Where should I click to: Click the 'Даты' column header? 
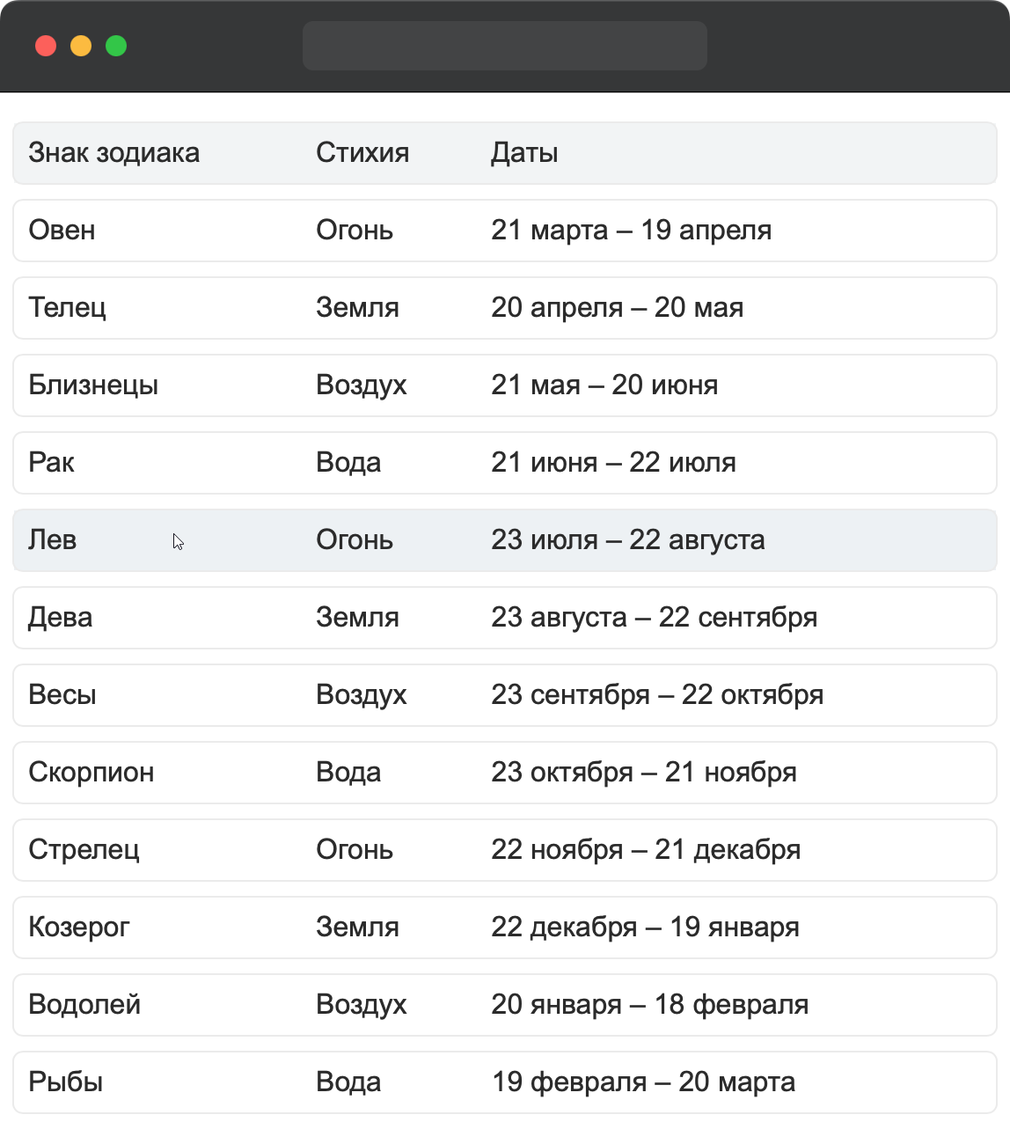tap(524, 153)
